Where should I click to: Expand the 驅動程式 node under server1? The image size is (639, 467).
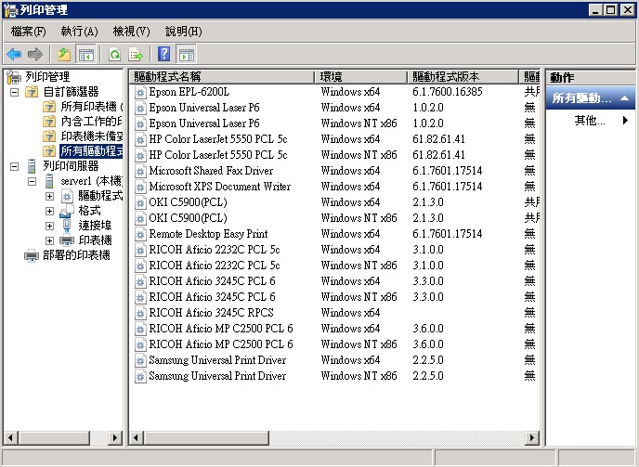49,197
